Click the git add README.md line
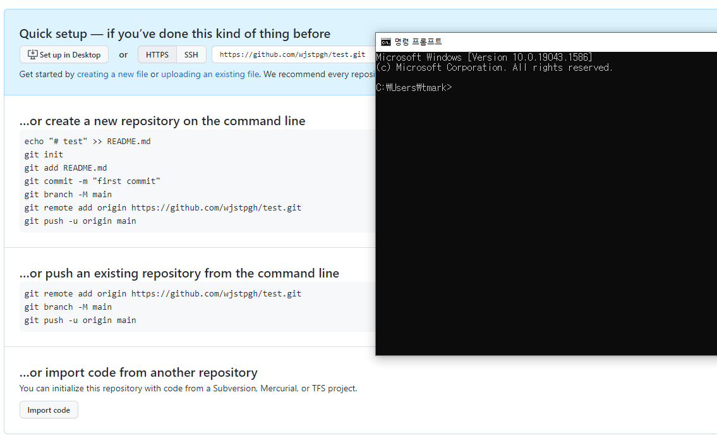 coord(66,168)
